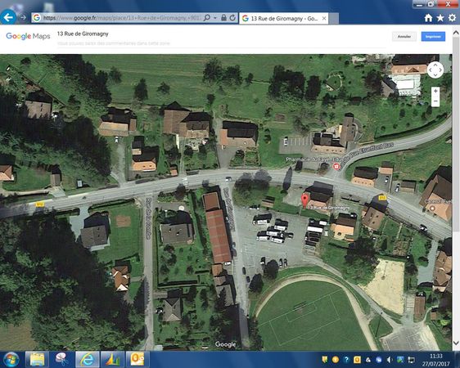460x368 pixels.
Task: Open Outlook from the taskbar
Action: [138, 359]
